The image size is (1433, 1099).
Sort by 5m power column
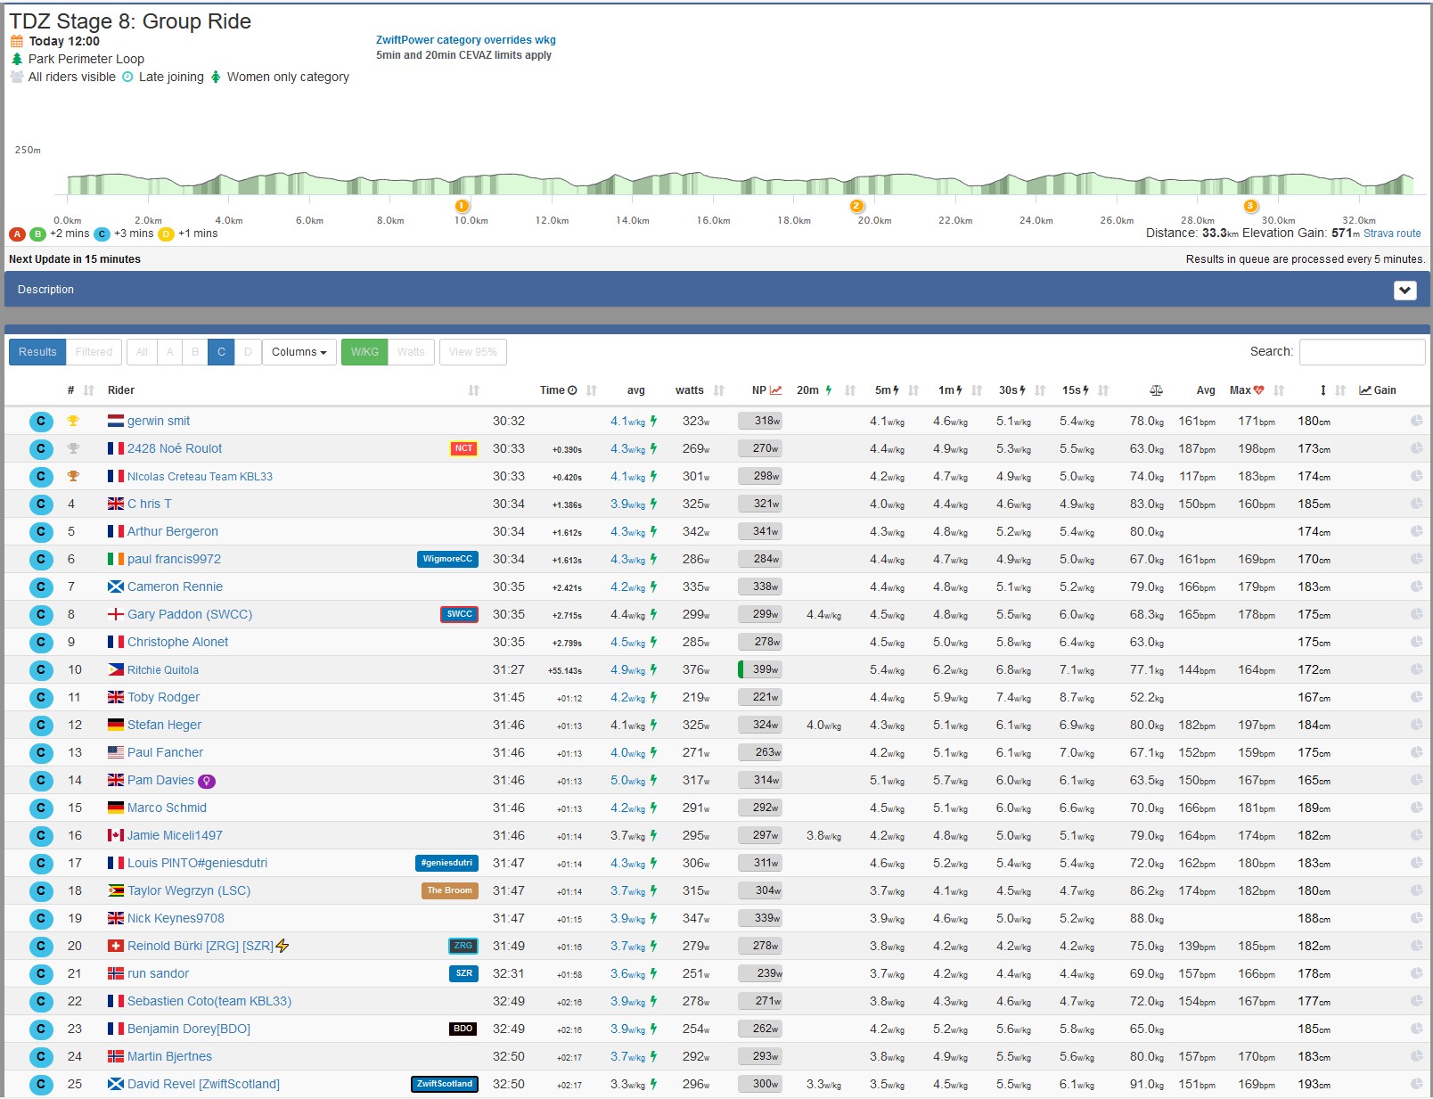click(913, 390)
